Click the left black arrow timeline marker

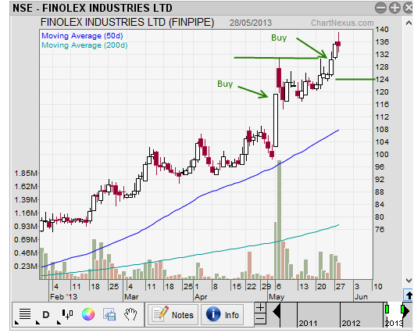tap(277, 311)
